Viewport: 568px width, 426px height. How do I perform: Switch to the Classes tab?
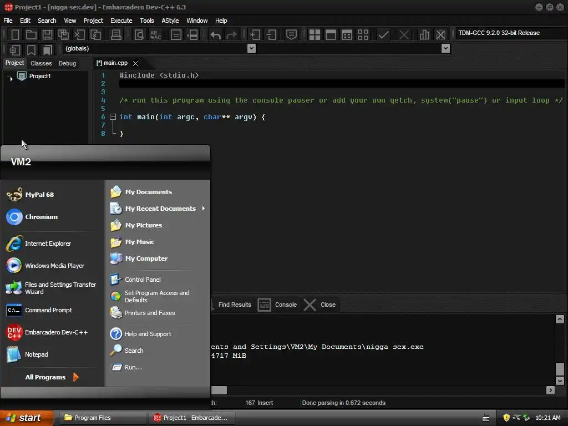click(x=41, y=63)
